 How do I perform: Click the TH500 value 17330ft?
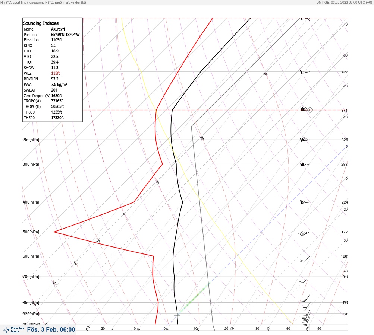[57, 118]
